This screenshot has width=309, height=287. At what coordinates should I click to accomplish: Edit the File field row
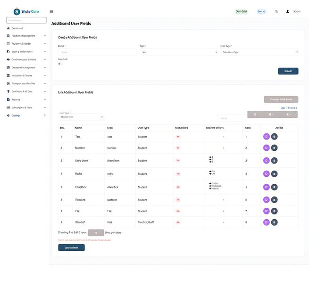click(x=266, y=211)
